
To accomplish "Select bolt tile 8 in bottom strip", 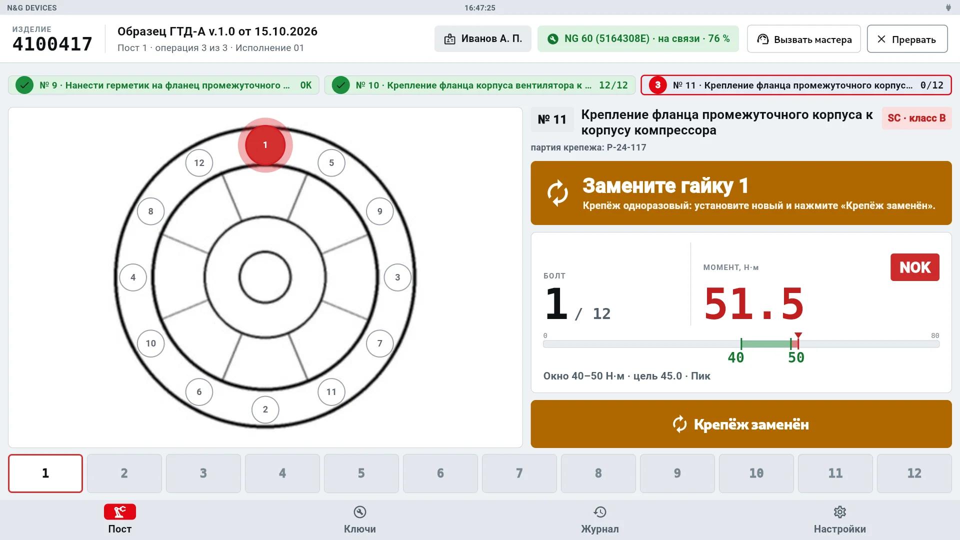I will (598, 473).
